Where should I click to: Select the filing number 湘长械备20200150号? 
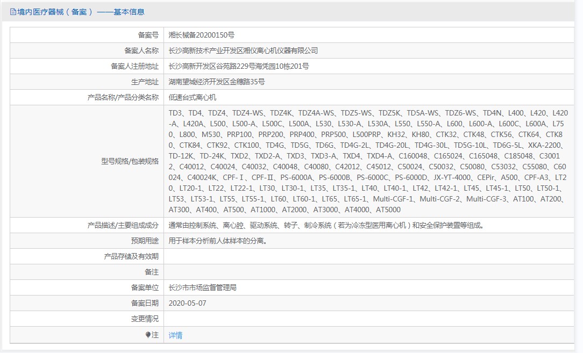202,35
